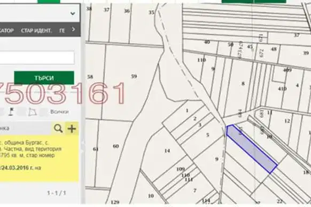Image resolution: width=311 pixels, height=207 pixels.
Task: Click parcel 410 on the map
Action: 282,89
